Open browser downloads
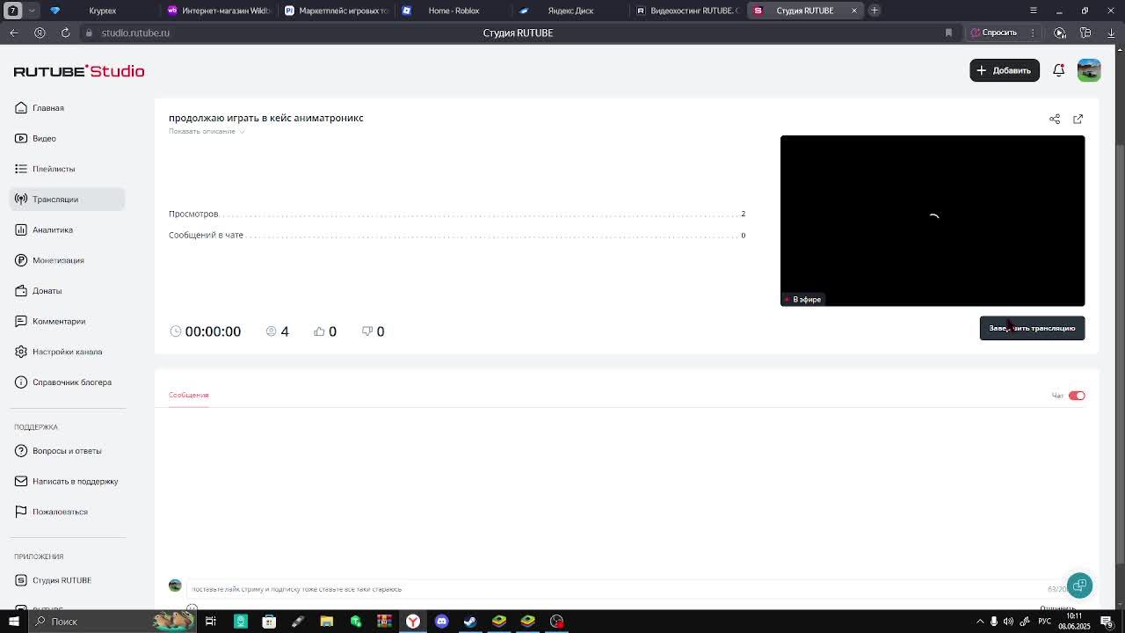The image size is (1125, 633). click(1111, 33)
